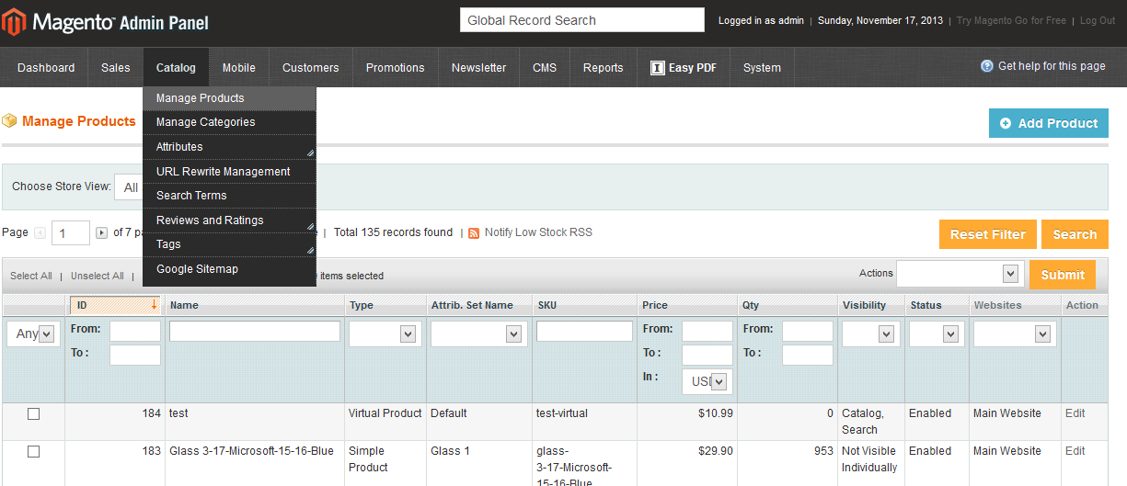The height and width of the screenshot is (486, 1127).
Task: Click the ID column sort arrow
Action: coord(154,304)
